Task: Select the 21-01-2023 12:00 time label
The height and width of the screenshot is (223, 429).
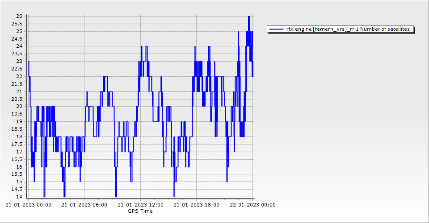Action: click(140, 205)
